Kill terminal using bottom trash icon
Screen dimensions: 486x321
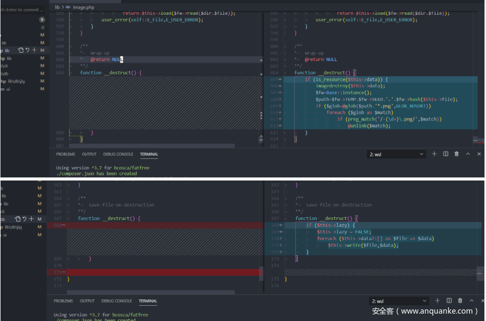[x=460, y=301]
